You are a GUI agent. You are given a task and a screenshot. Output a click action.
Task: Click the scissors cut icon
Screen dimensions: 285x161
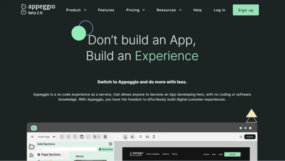tap(69, 137)
